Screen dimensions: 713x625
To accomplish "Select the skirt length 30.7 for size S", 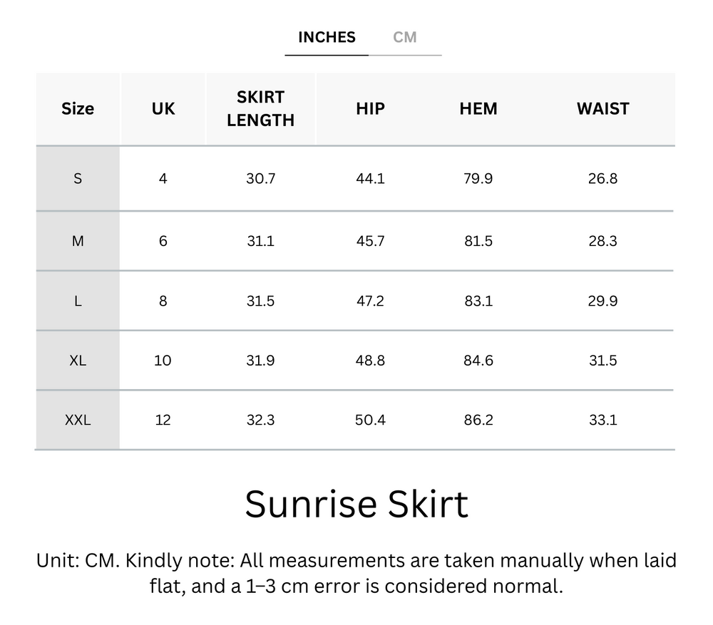I will point(260,179).
